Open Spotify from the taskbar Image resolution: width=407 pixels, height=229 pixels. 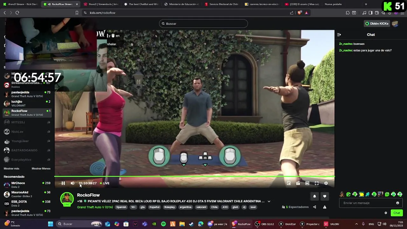click(163, 224)
